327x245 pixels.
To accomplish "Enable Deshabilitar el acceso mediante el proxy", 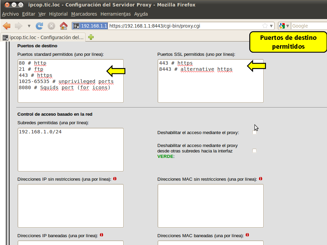I will coord(254,133).
